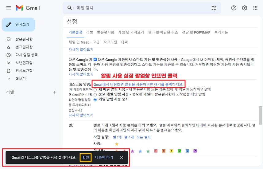Click the Gmail 바탕화면 알림 enable link

138,84
